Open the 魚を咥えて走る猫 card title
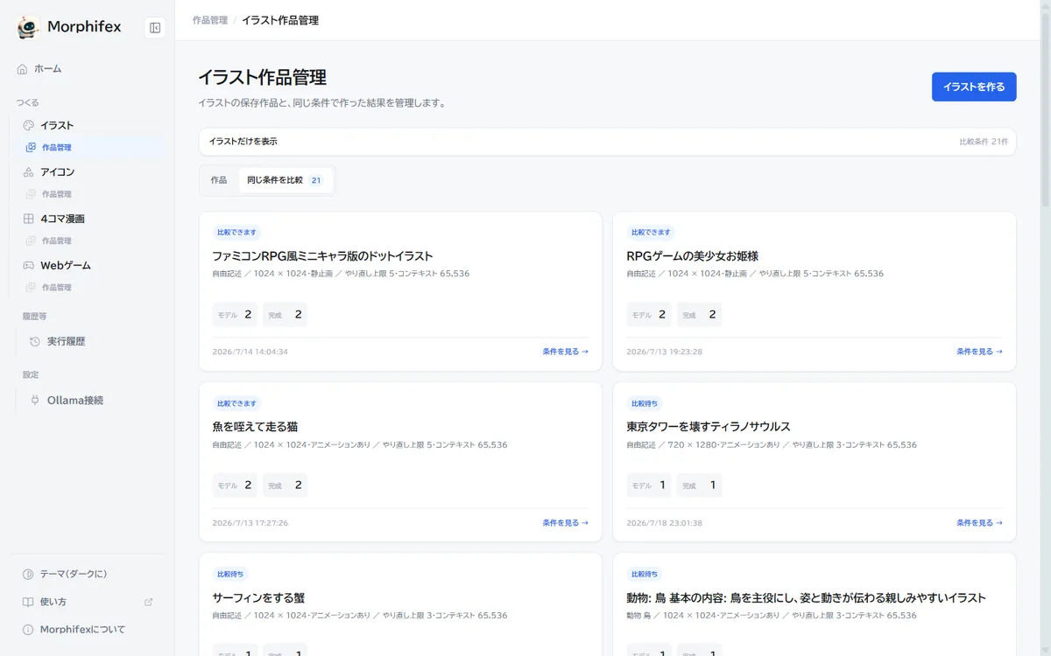The height and width of the screenshot is (656, 1051). click(255, 427)
